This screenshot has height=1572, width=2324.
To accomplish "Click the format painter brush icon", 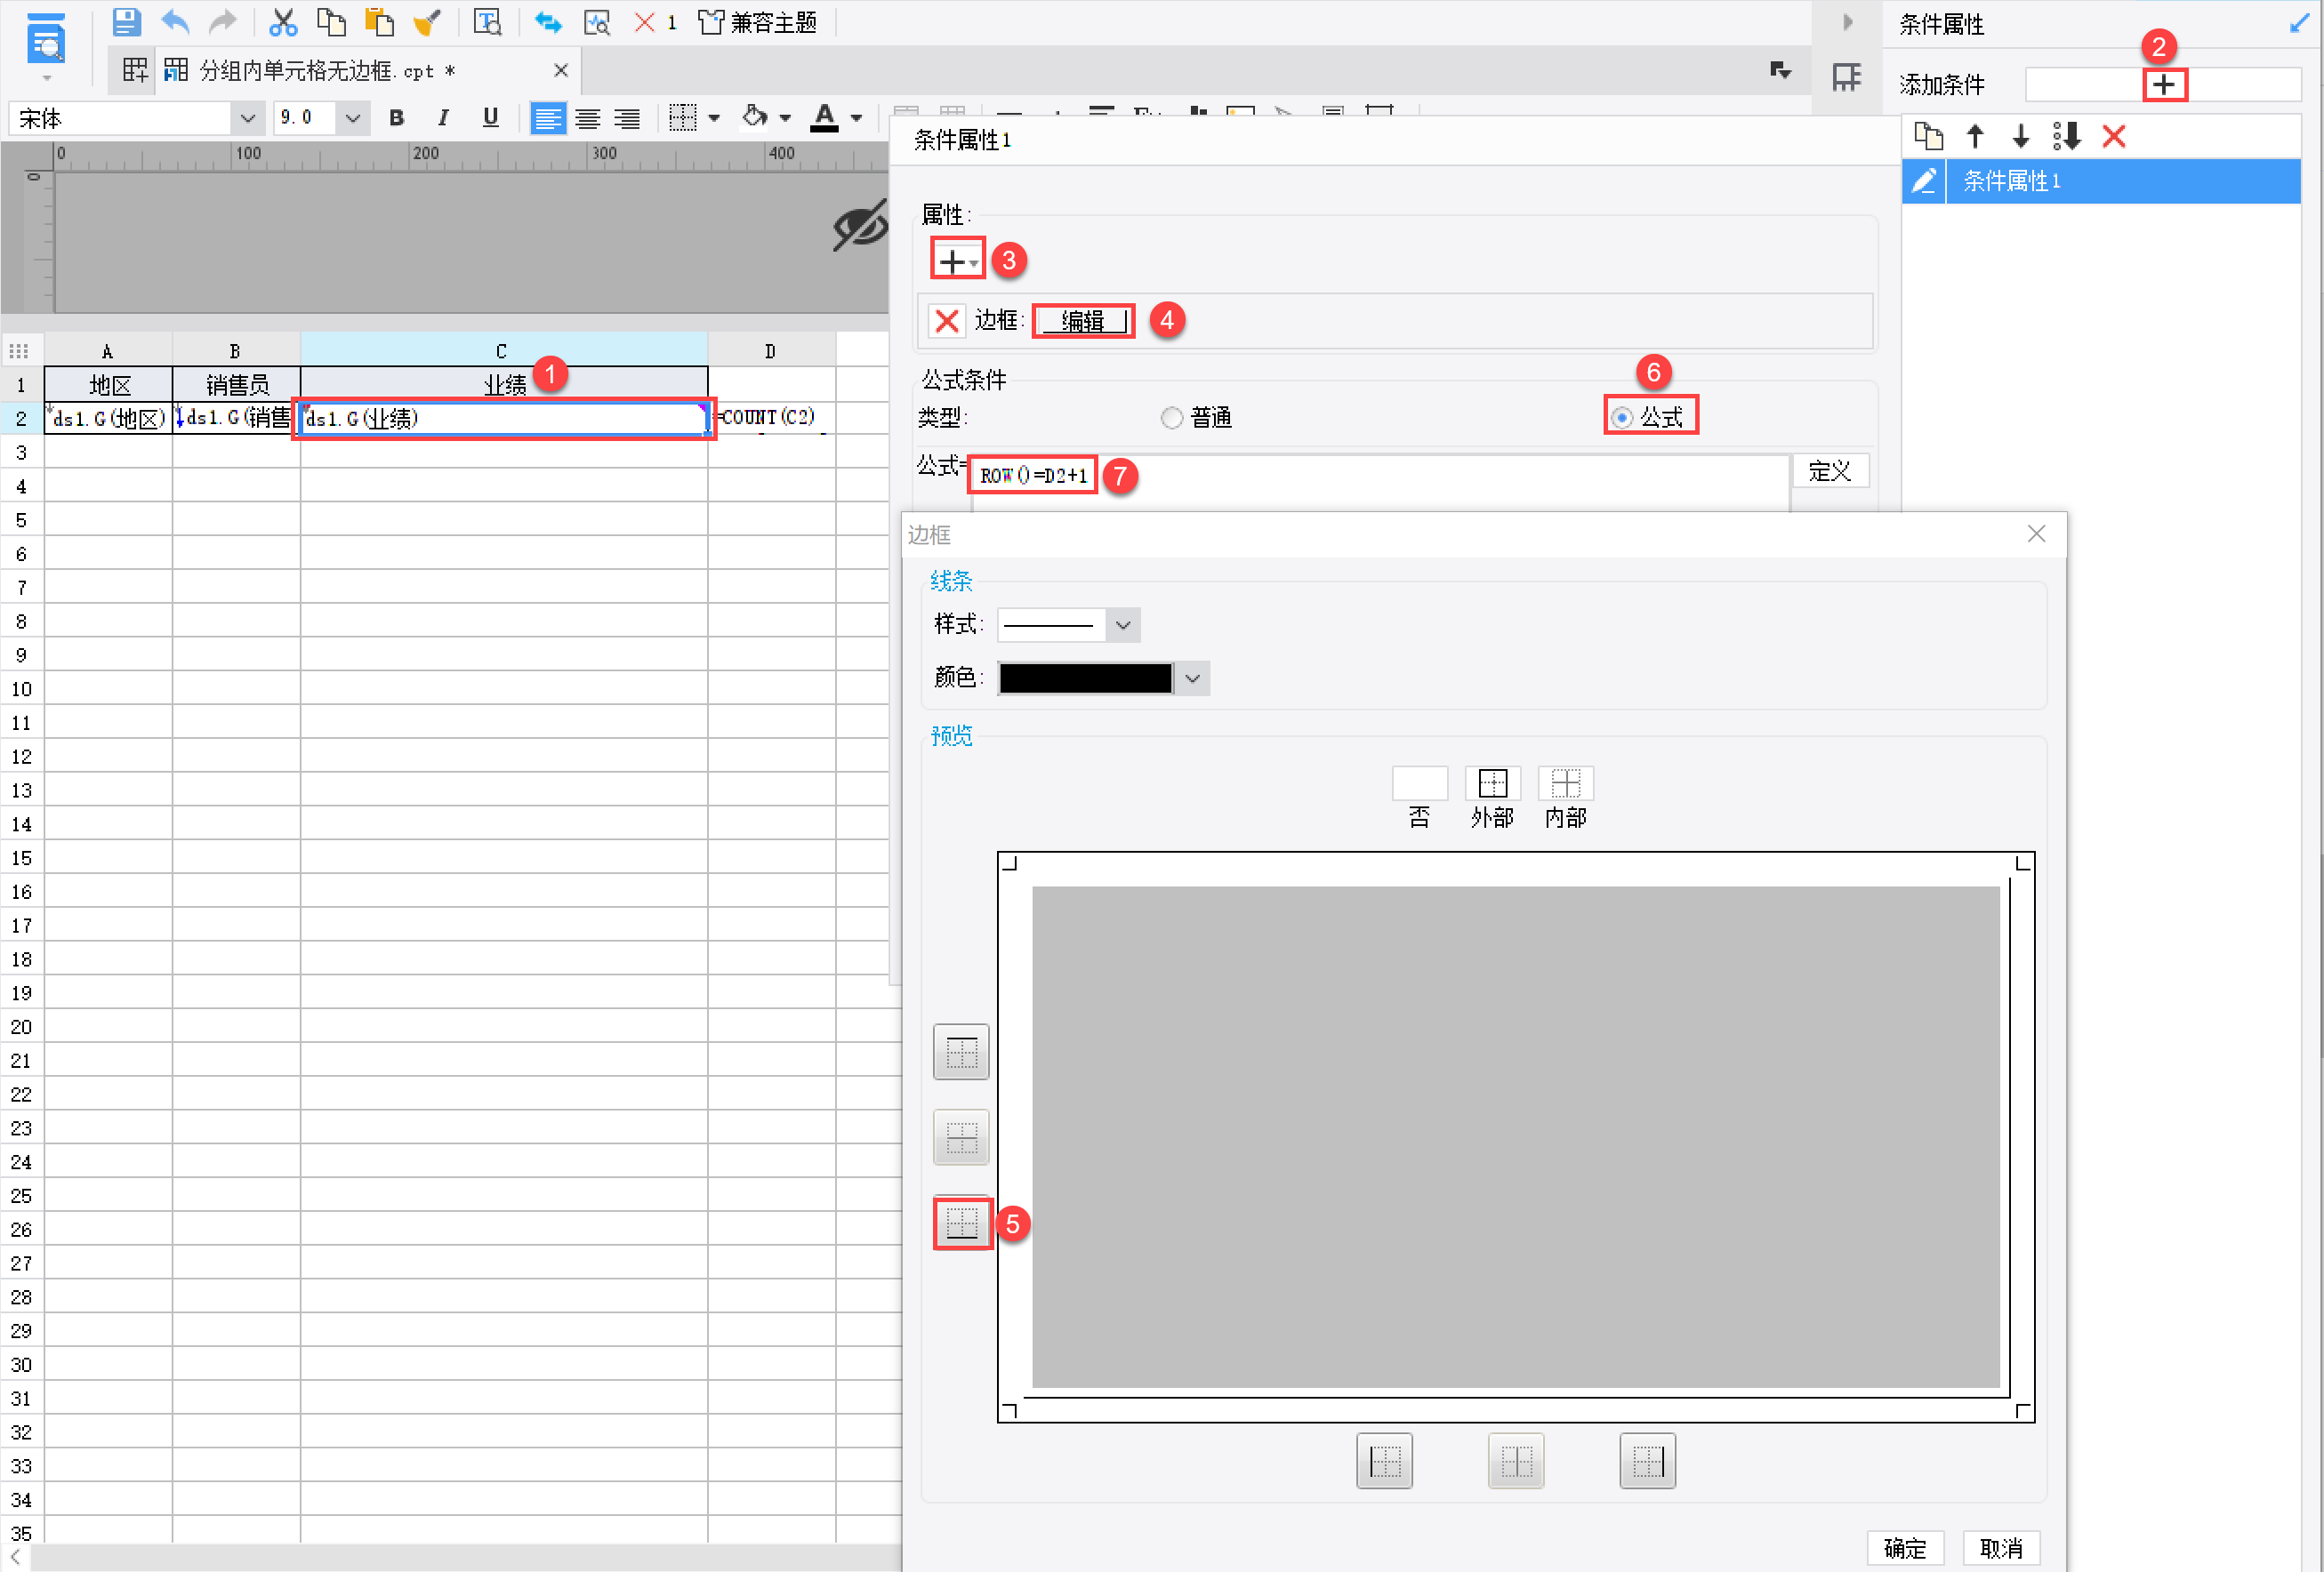I will click(x=427, y=22).
